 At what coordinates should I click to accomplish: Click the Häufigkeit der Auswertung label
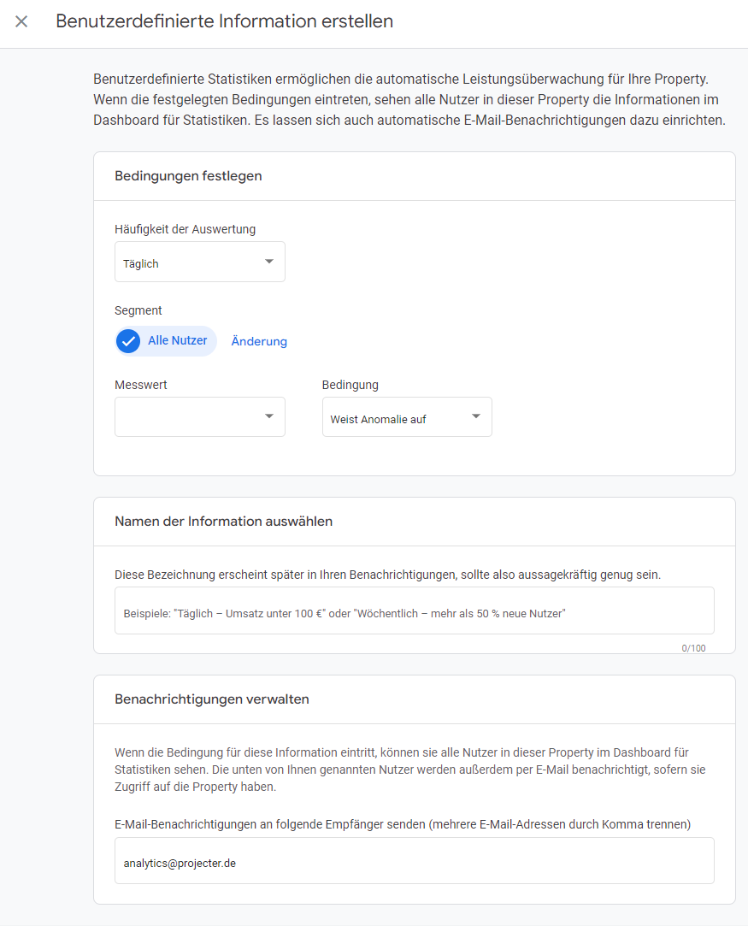185,229
